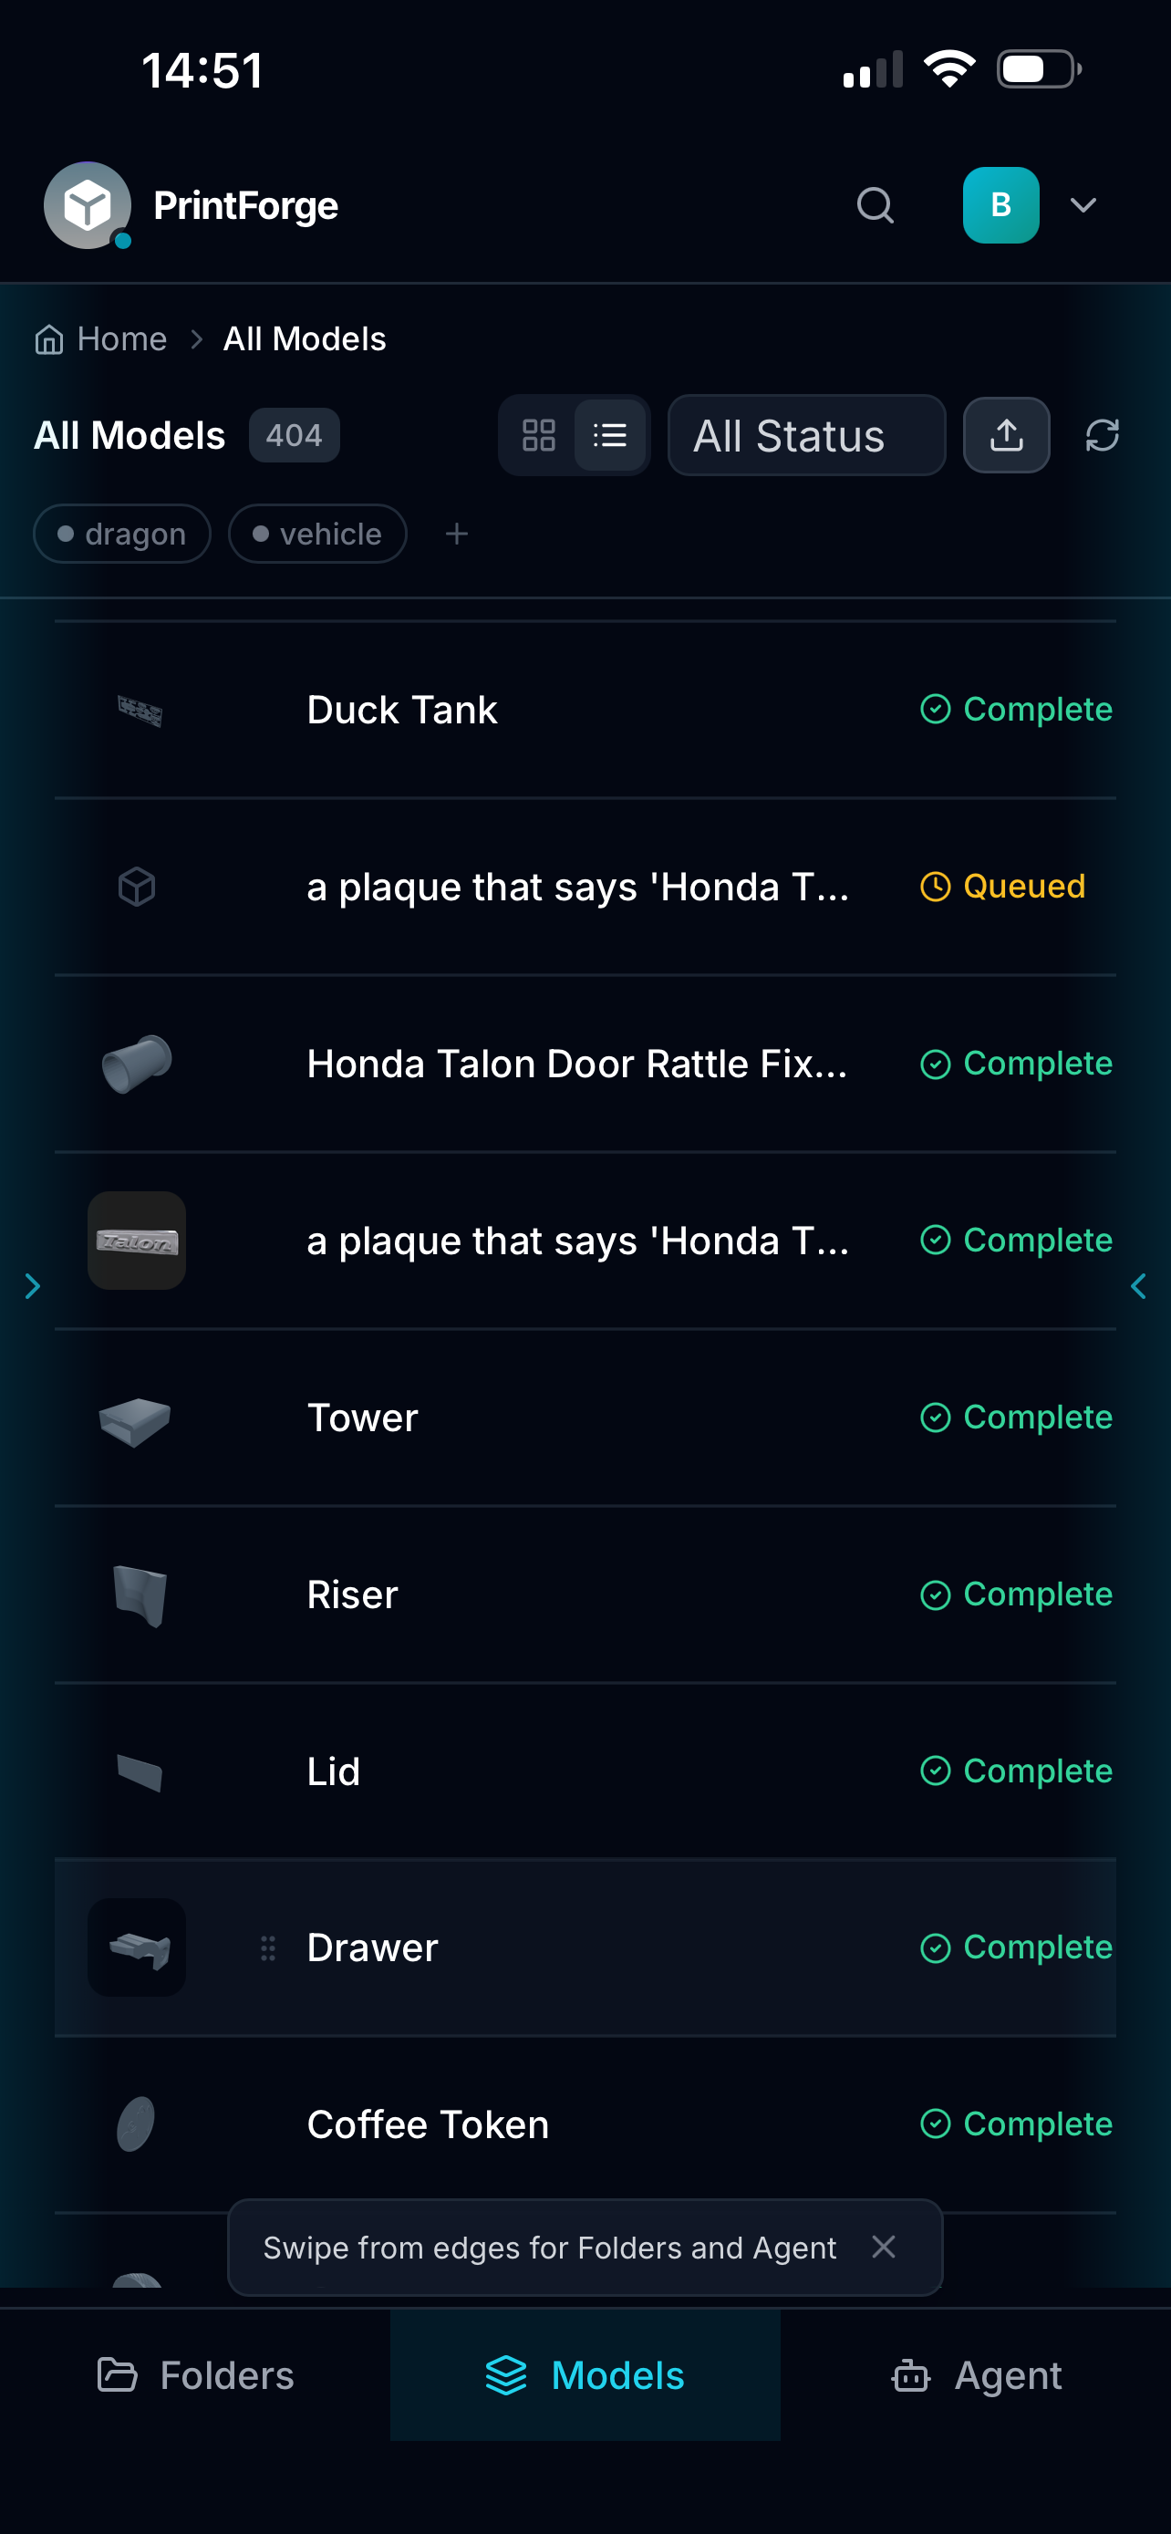Open the Folders tab
Image resolution: width=1171 pixels, height=2534 pixels.
point(196,2374)
